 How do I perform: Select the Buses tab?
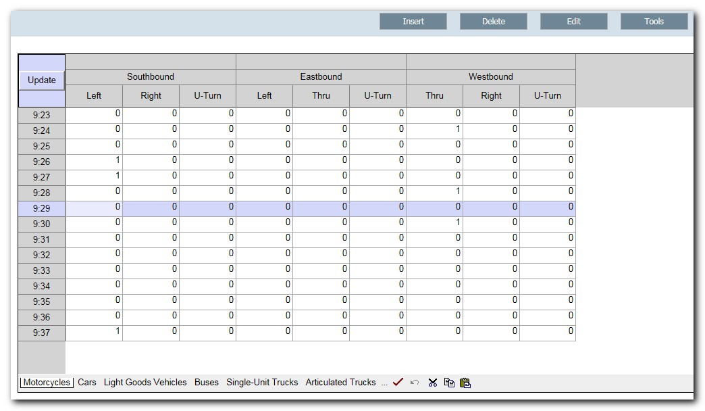point(206,382)
